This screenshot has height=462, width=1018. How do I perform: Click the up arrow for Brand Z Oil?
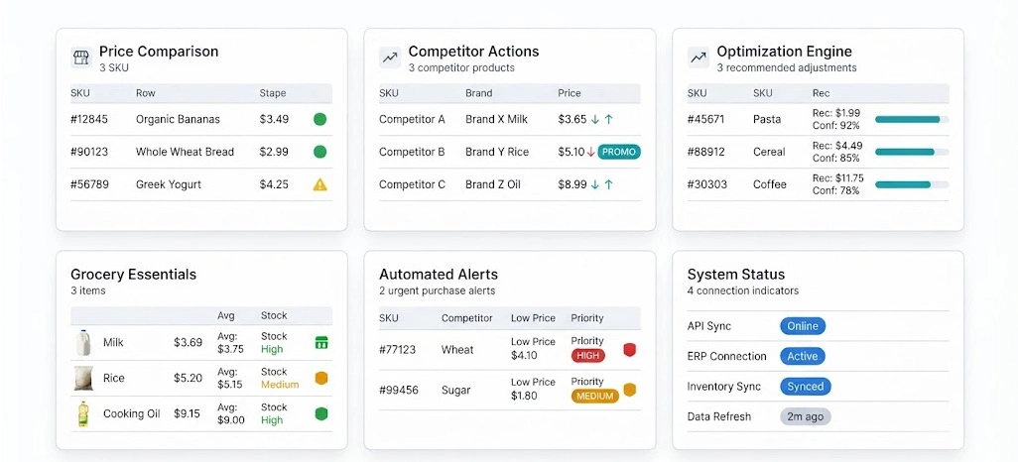(608, 184)
